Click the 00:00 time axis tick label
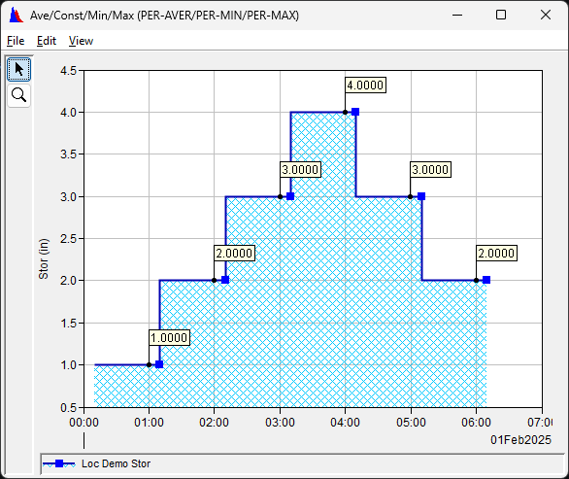The height and width of the screenshot is (479, 569). click(84, 423)
